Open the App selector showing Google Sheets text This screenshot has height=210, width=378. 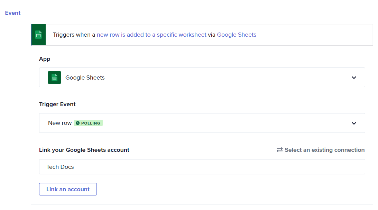click(x=85, y=77)
